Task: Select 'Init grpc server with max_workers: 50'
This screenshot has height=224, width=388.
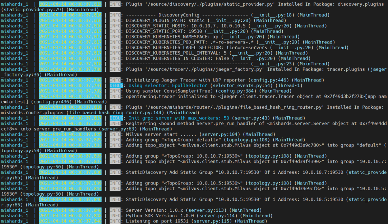Action: [179, 118]
